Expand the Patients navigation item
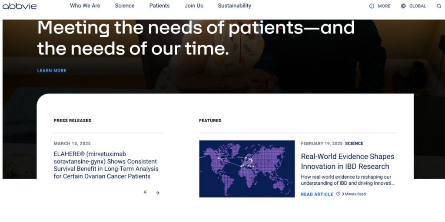The width and height of the screenshot is (445, 222). pyautogui.click(x=159, y=6)
